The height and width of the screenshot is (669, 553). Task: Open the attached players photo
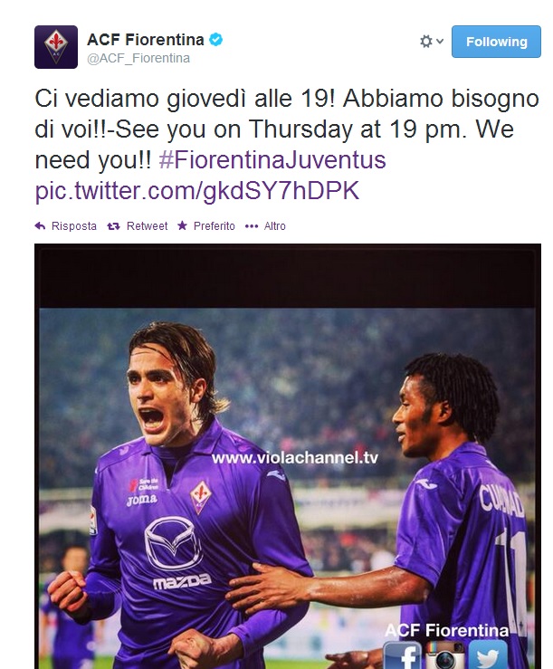pyautogui.click(x=288, y=456)
